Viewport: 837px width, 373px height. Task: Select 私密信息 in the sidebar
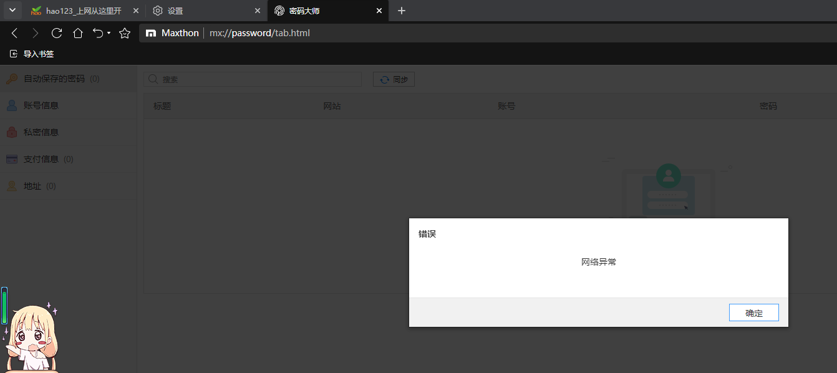coord(41,132)
